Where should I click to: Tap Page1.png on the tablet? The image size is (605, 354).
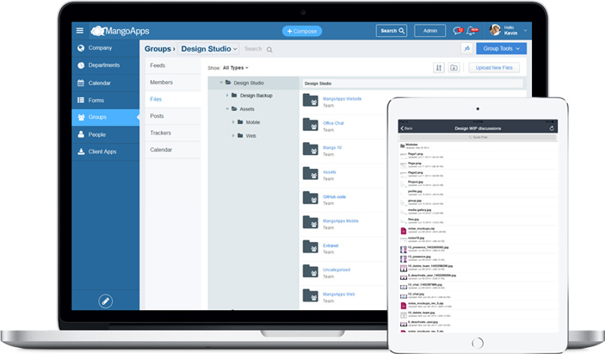[478, 155]
